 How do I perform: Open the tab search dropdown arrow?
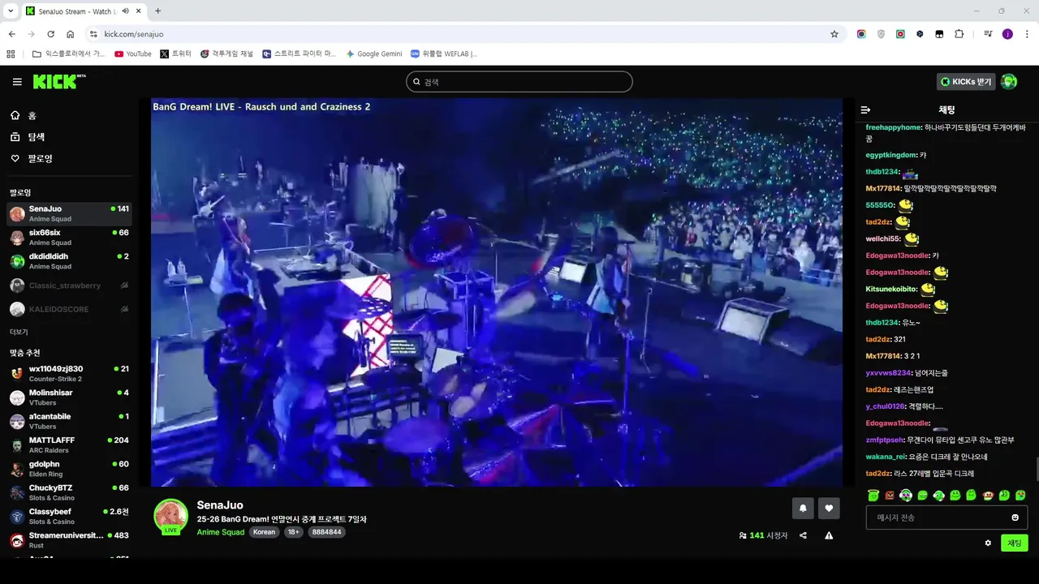(11, 11)
